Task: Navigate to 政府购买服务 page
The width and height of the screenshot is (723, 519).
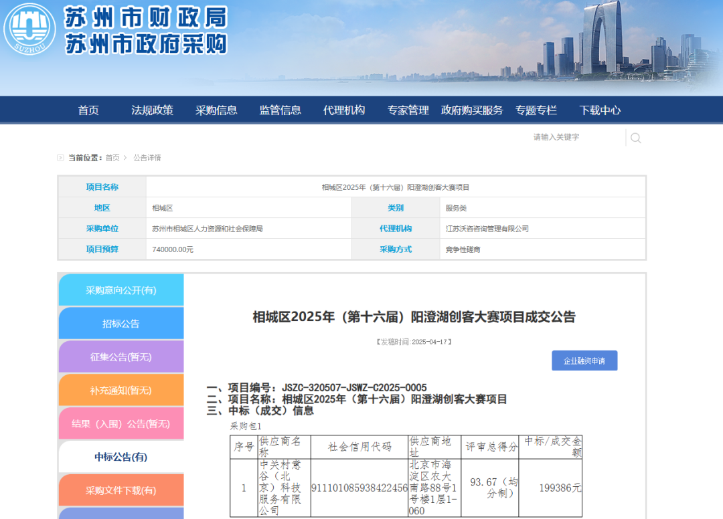Action: pos(472,110)
